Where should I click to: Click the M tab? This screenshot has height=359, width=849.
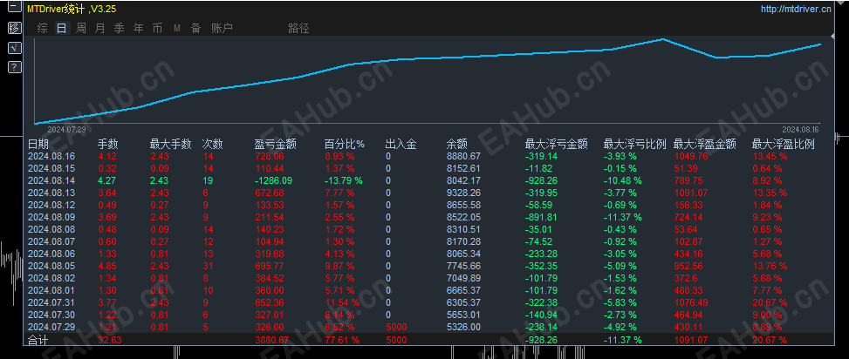click(177, 28)
